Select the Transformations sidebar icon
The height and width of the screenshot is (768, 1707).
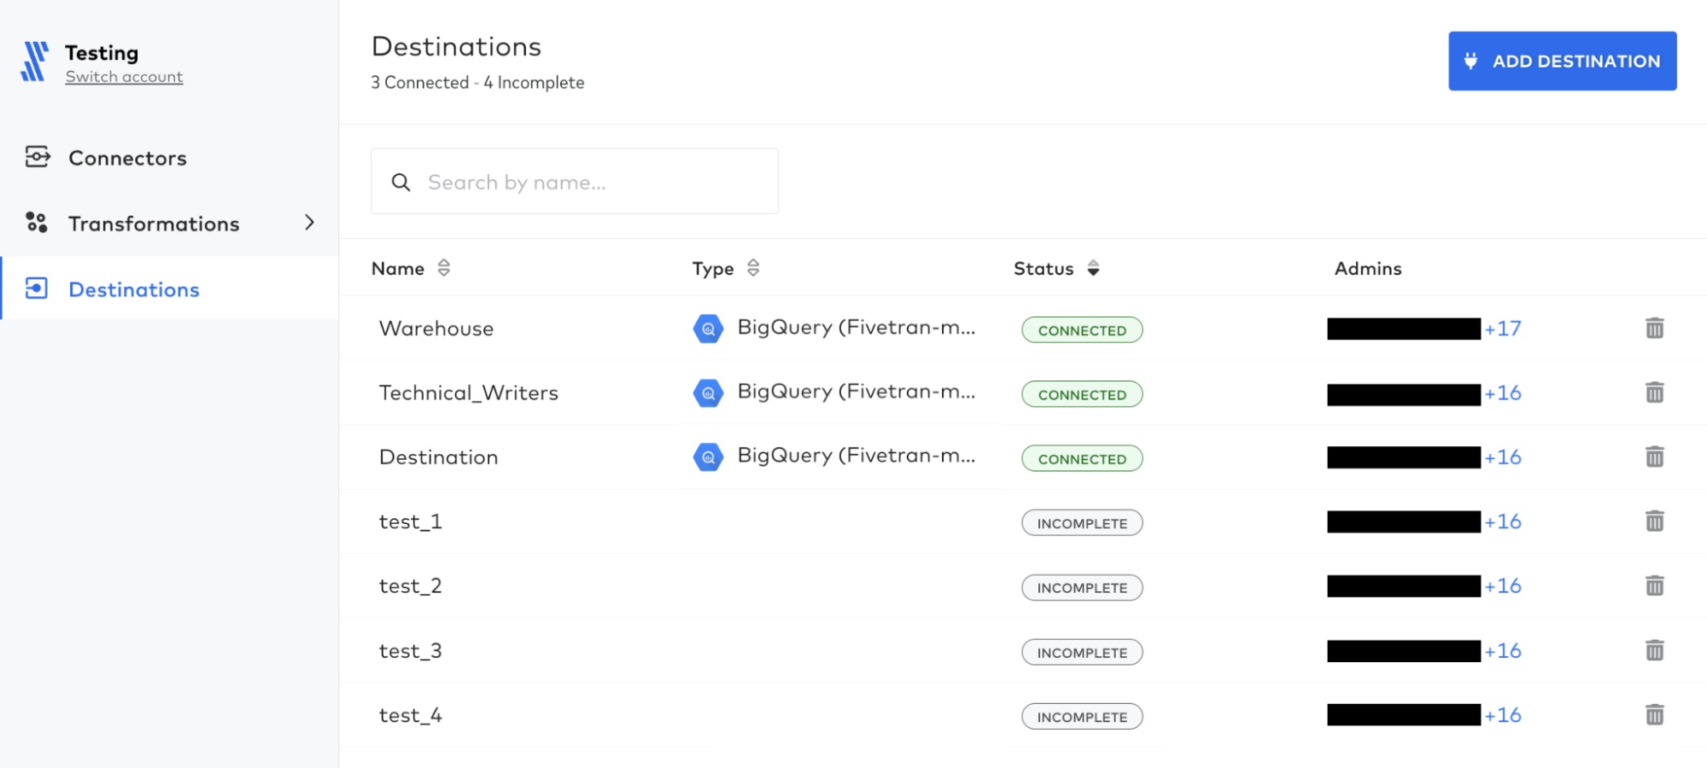pyautogui.click(x=38, y=223)
